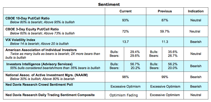Viewport: 211px width, 102px height.
Task: Select the Ned Davis Crowd Sentiment Poll label
Action: (39, 85)
